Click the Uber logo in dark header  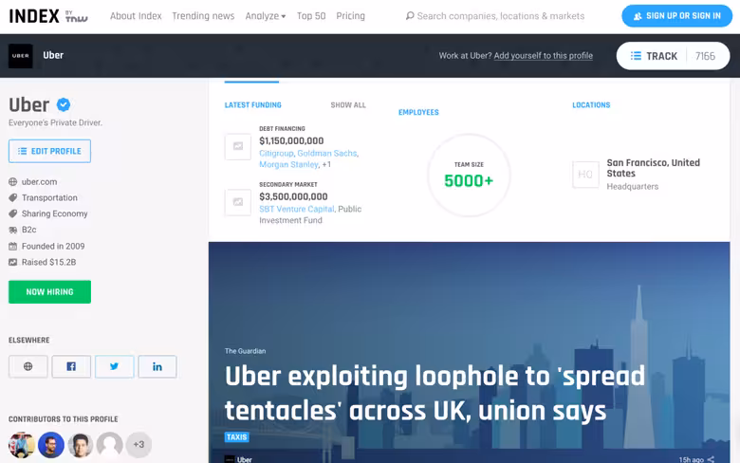point(21,56)
